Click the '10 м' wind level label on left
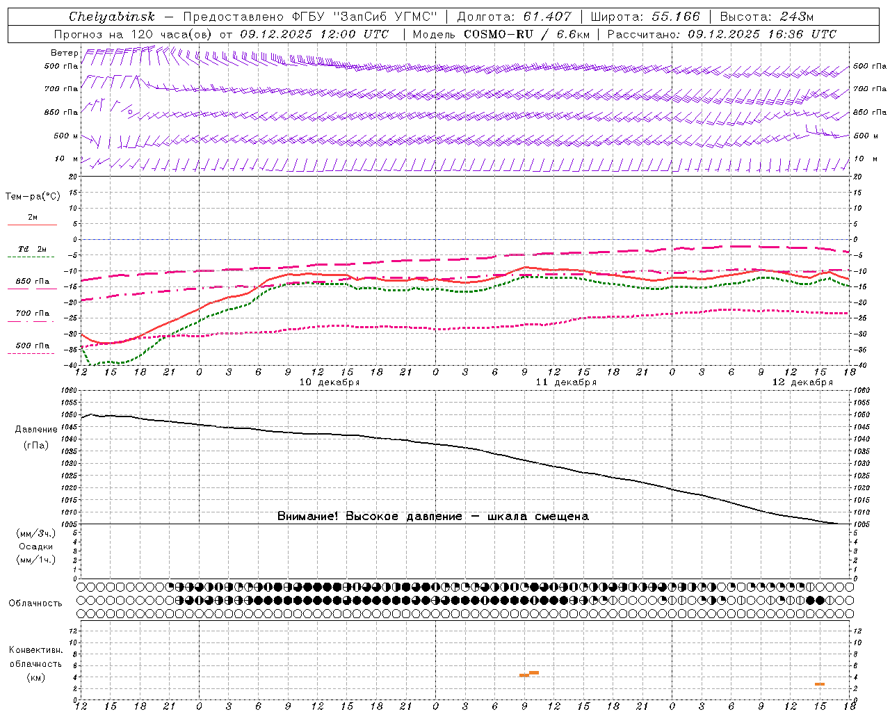Image resolution: width=890 pixels, height=712 pixels. click(x=66, y=159)
